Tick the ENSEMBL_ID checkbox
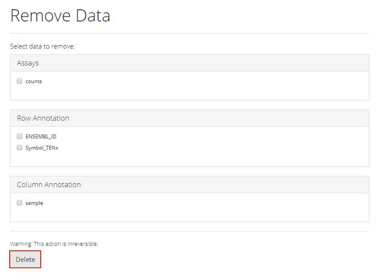This screenshot has width=383, height=279. point(20,136)
